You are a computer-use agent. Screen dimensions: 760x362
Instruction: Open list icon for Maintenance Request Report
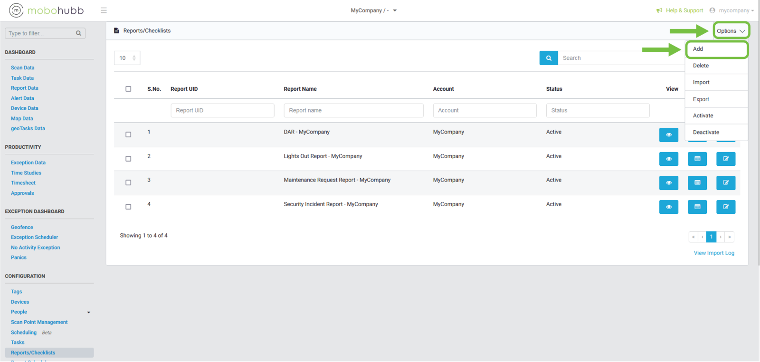697,183
